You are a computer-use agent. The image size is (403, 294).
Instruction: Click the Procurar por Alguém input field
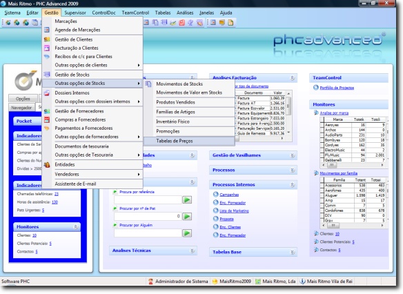point(148,233)
